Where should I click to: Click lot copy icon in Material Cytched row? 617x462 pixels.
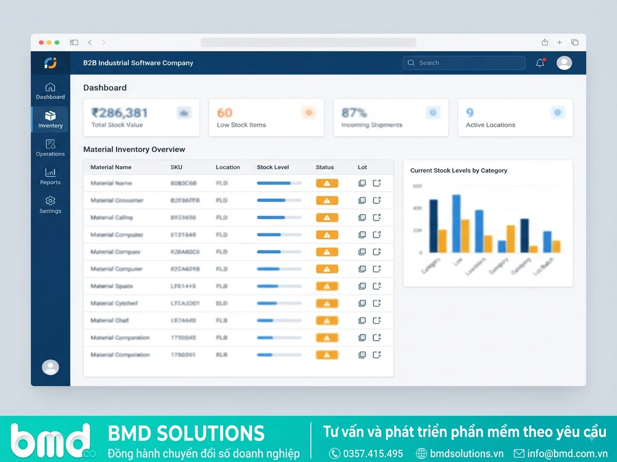pyautogui.click(x=362, y=303)
